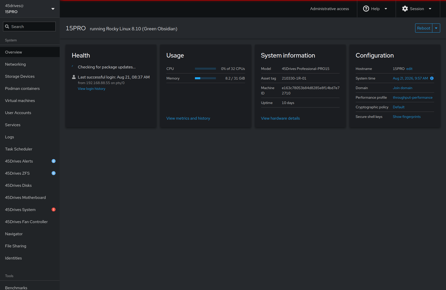The height and width of the screenshot is (290, 446).
Task: Go to 45Drives Disks
Action: point(30,185)
